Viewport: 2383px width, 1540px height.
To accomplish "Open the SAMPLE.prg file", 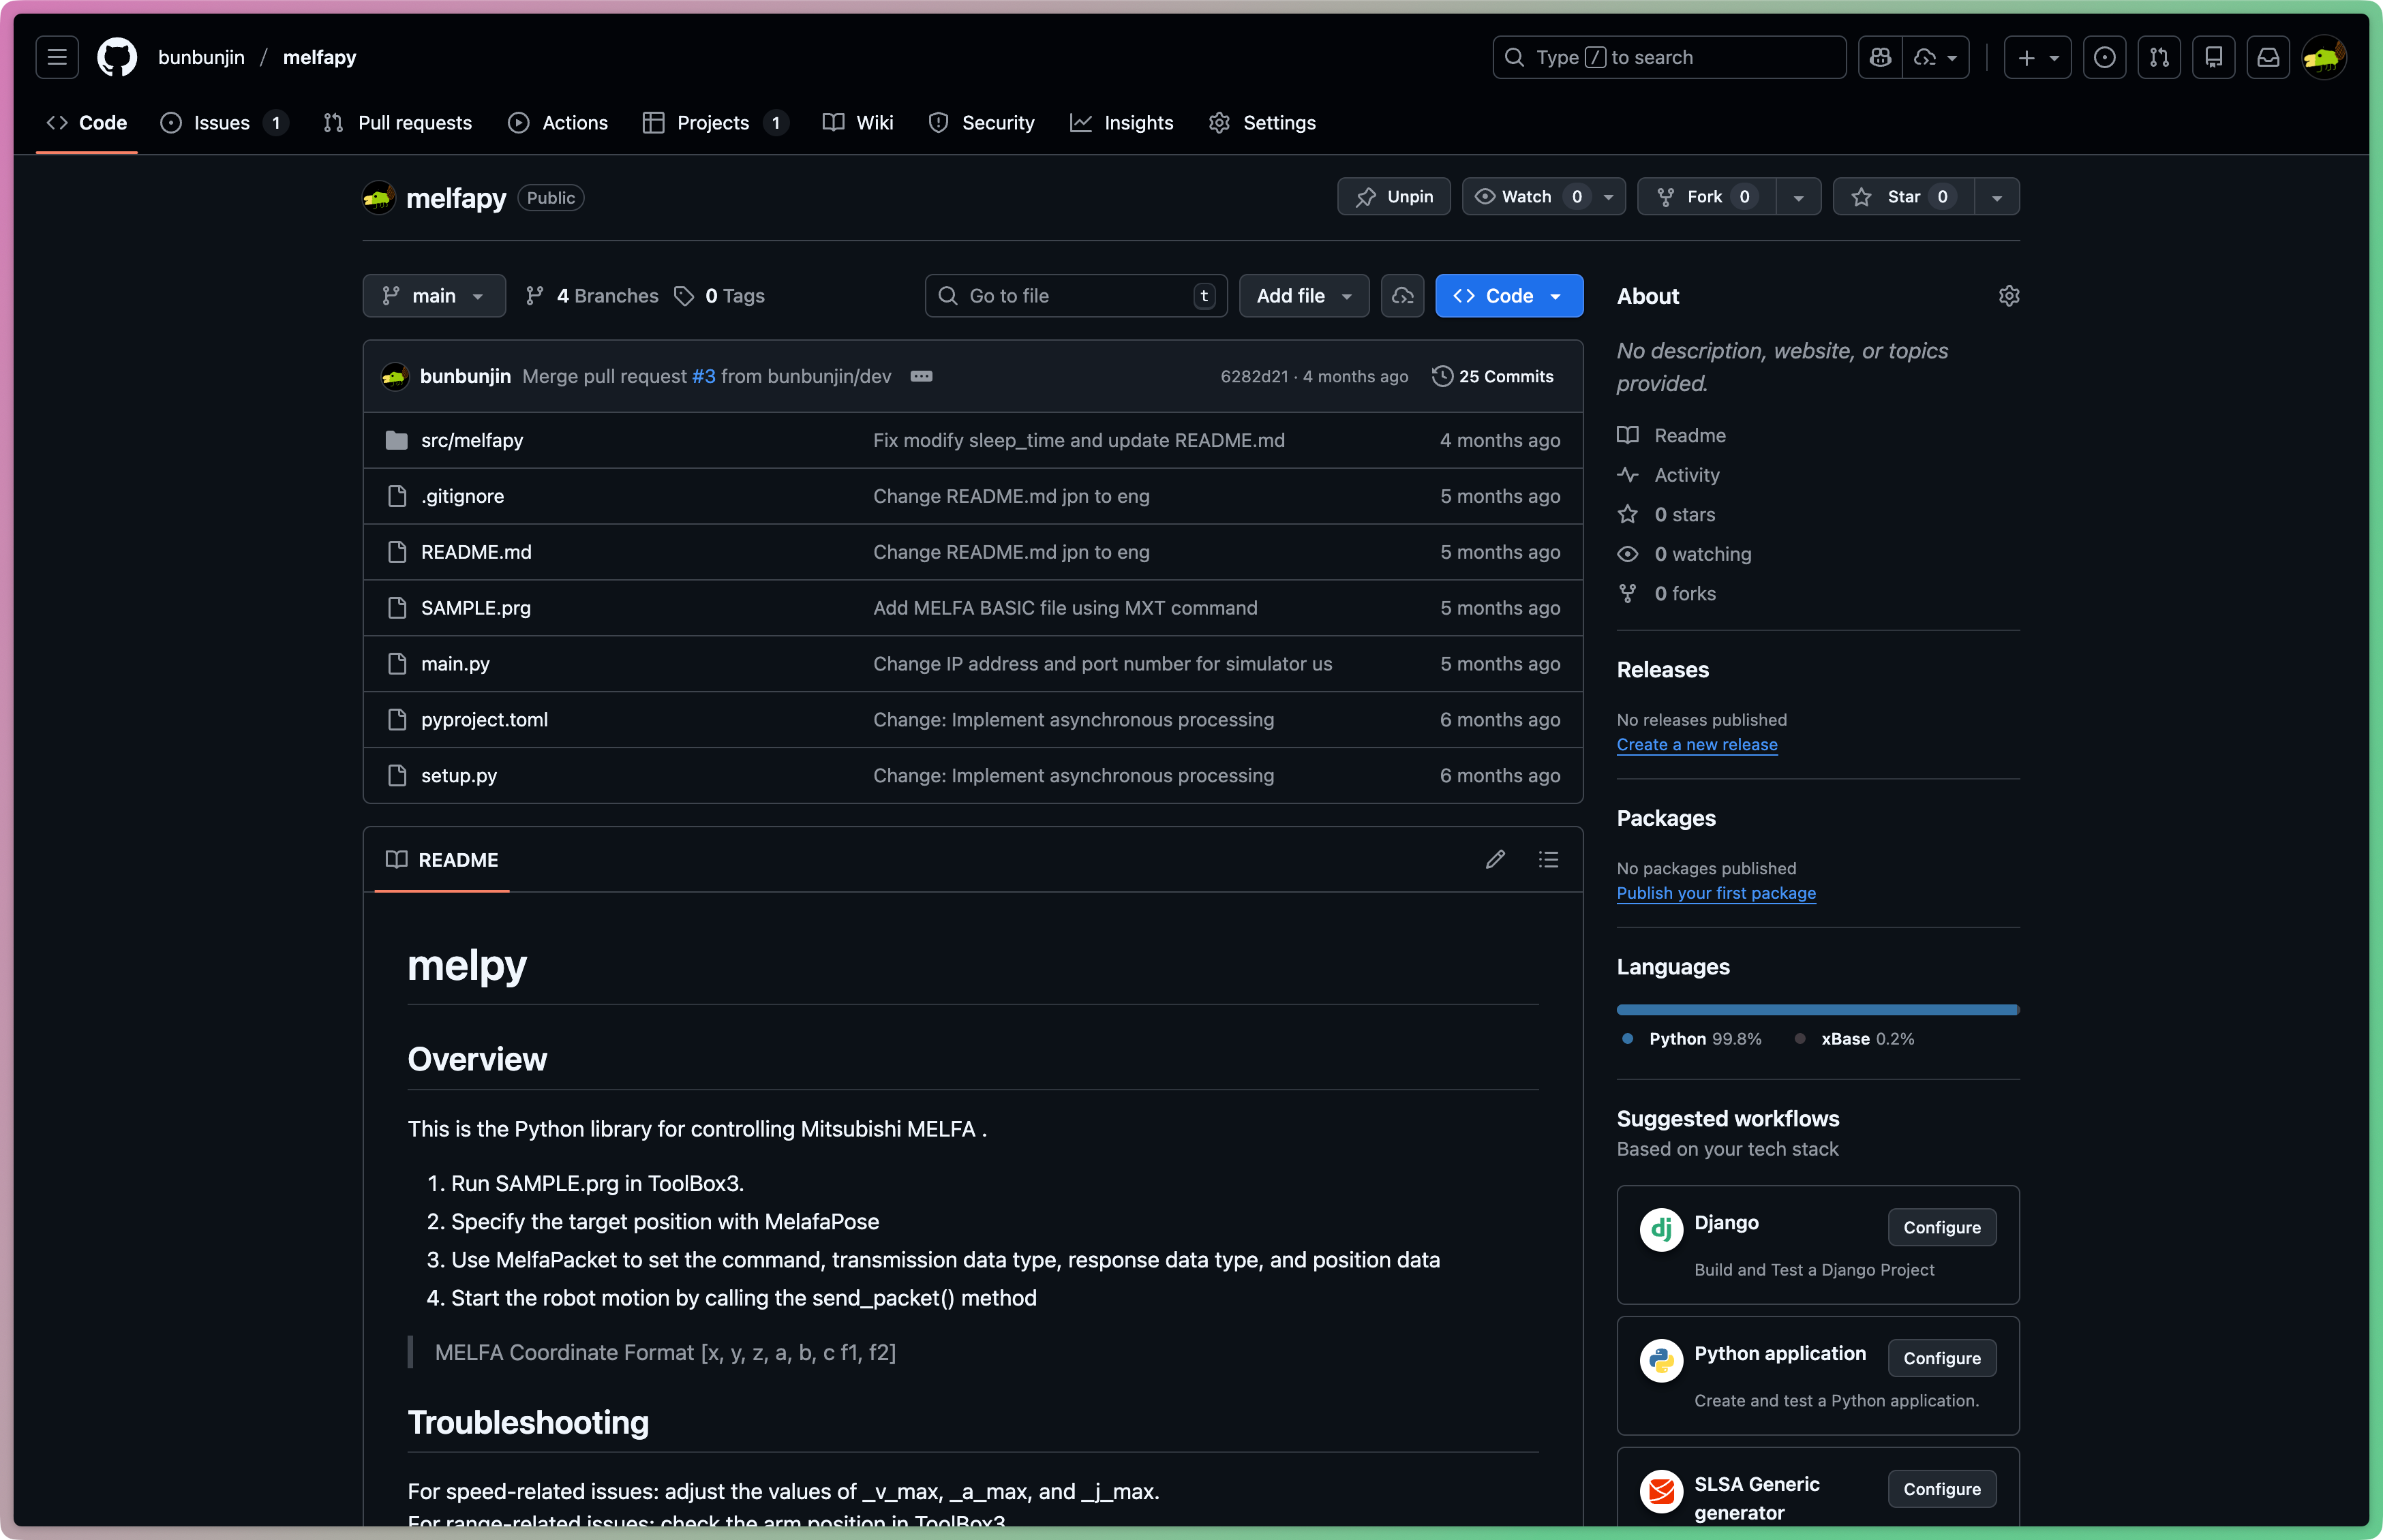I will point(476,608).
